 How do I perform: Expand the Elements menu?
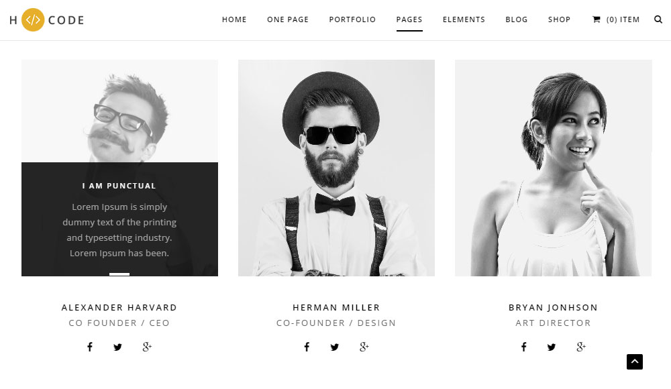[464, 19]
